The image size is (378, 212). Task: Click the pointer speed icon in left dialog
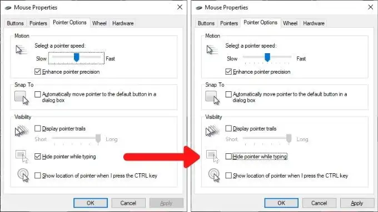tap(22, 50)
